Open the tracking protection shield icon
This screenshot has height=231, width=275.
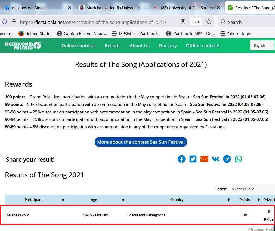pyautogui.click(x=4, y=22)
